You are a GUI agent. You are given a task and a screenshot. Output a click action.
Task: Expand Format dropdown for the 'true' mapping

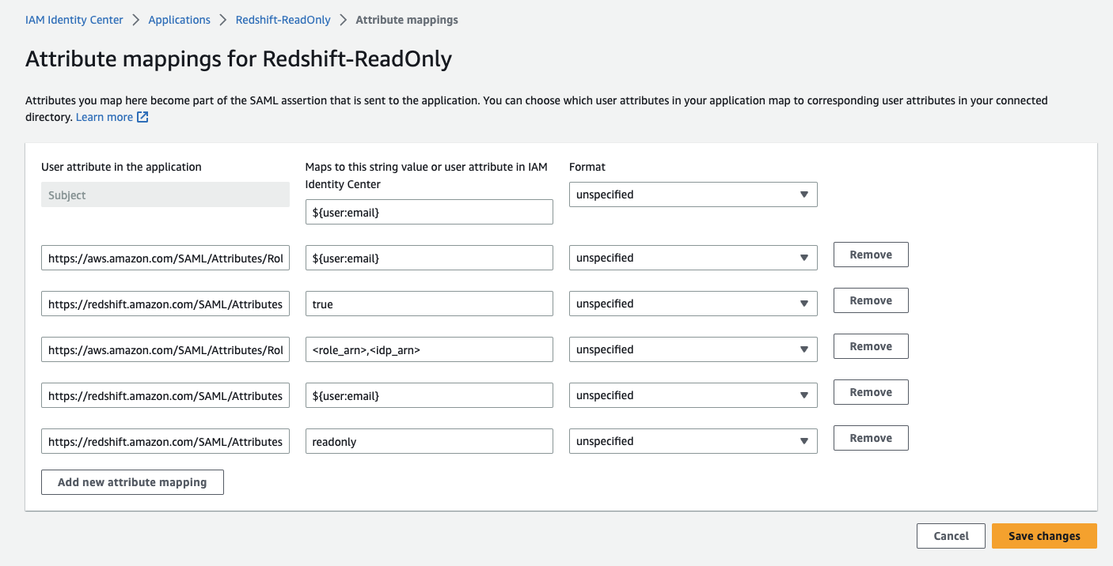(x=693, y=304)
